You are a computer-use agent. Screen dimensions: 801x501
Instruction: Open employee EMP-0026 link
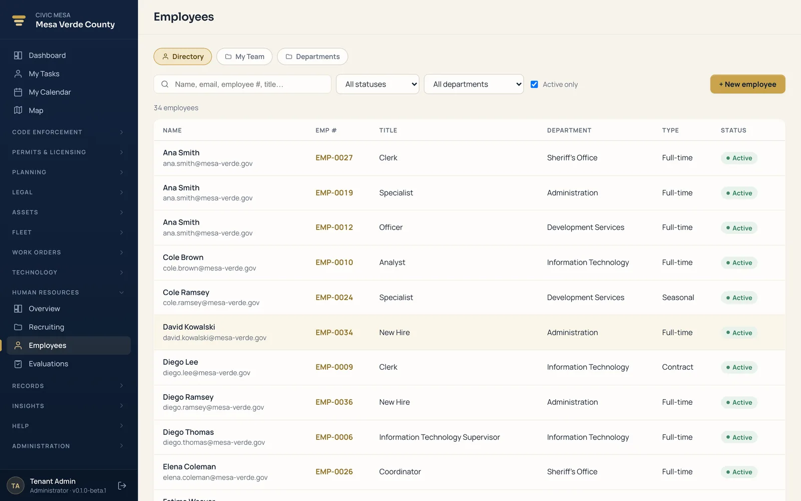coord(334,472)
